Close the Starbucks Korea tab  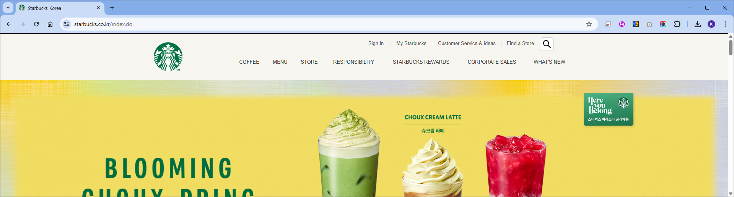pos(98,8)
